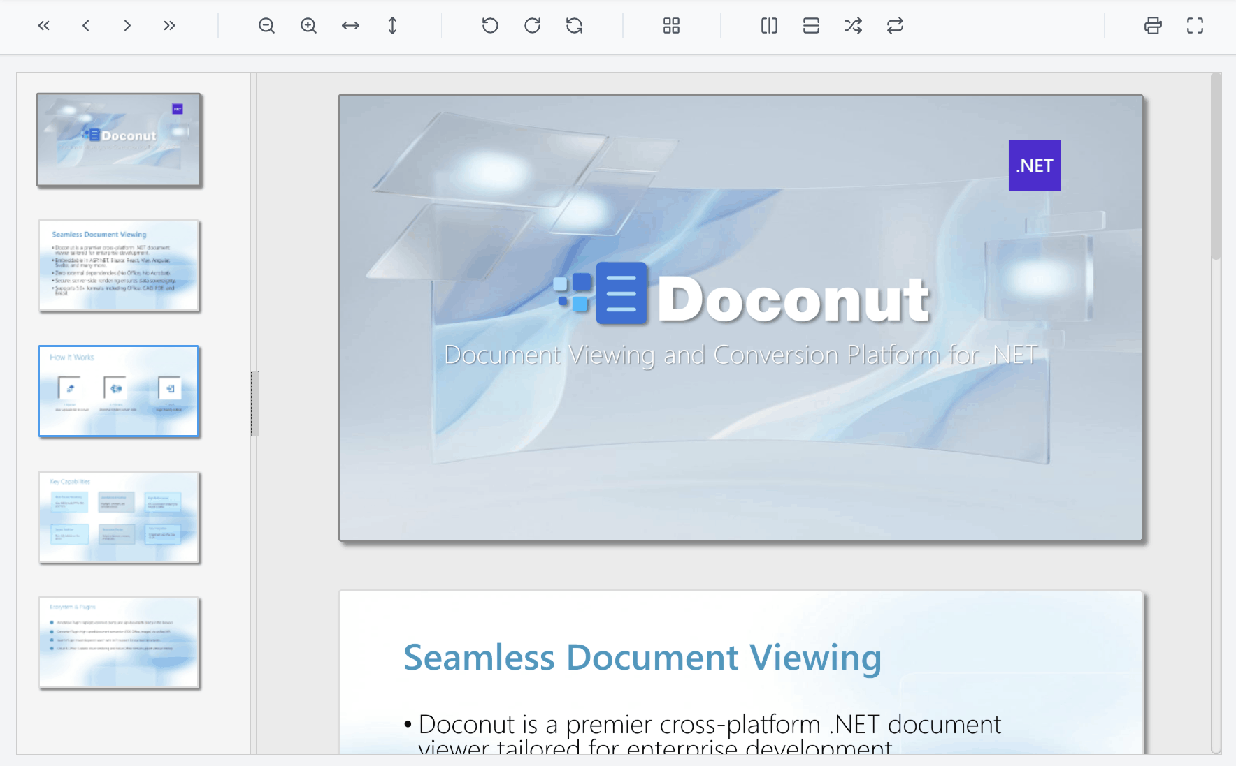This screenshot has width=1236, height=766.
Task: Reset the page rotation
Action: point(574,25)
